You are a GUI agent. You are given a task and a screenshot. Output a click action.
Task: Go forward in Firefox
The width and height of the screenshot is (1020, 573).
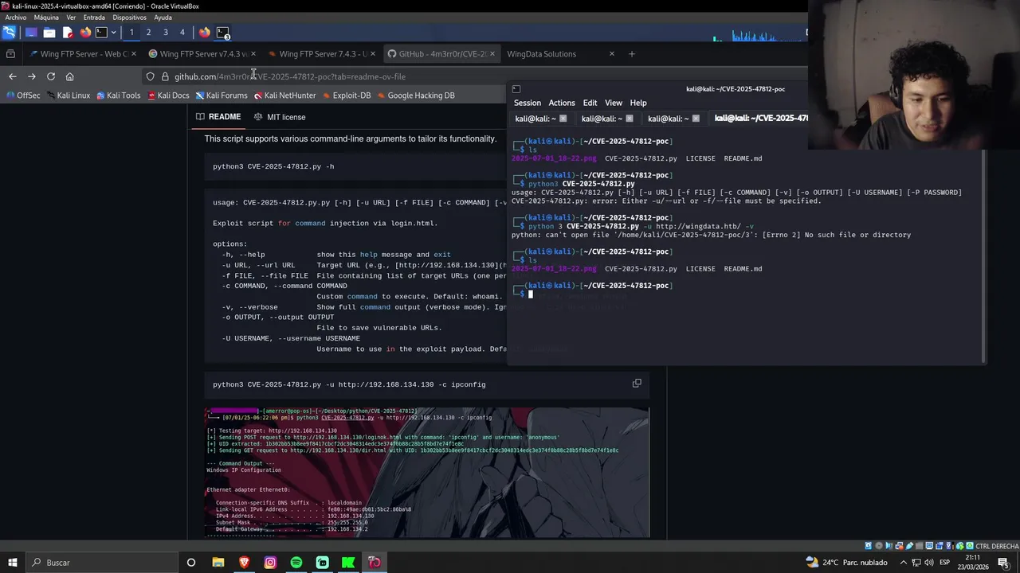[31, 76]
